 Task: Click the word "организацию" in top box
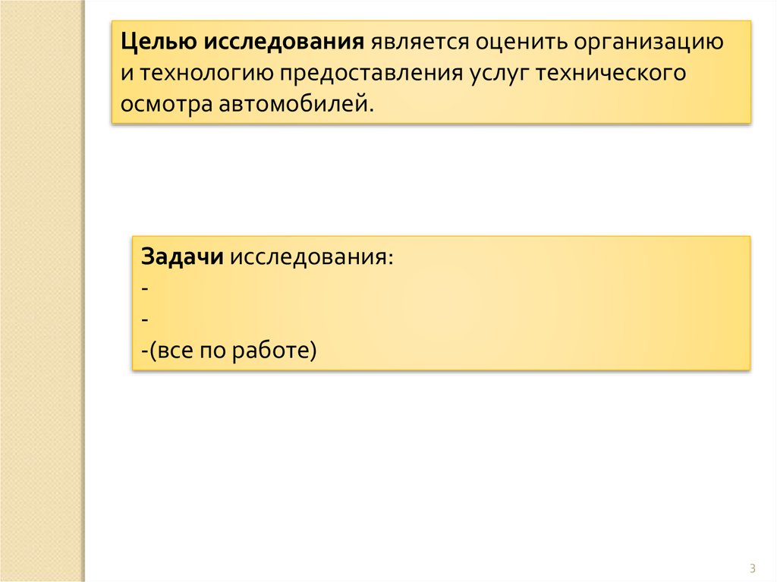pos(648,42)
